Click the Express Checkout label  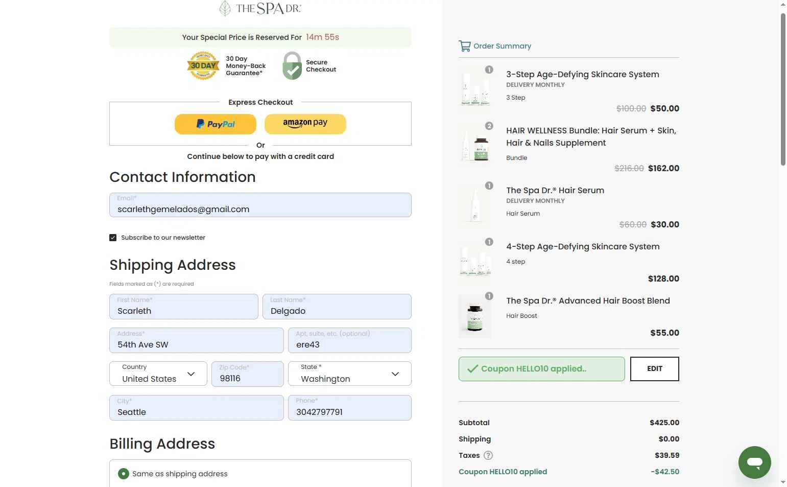[x=260, y=102]
